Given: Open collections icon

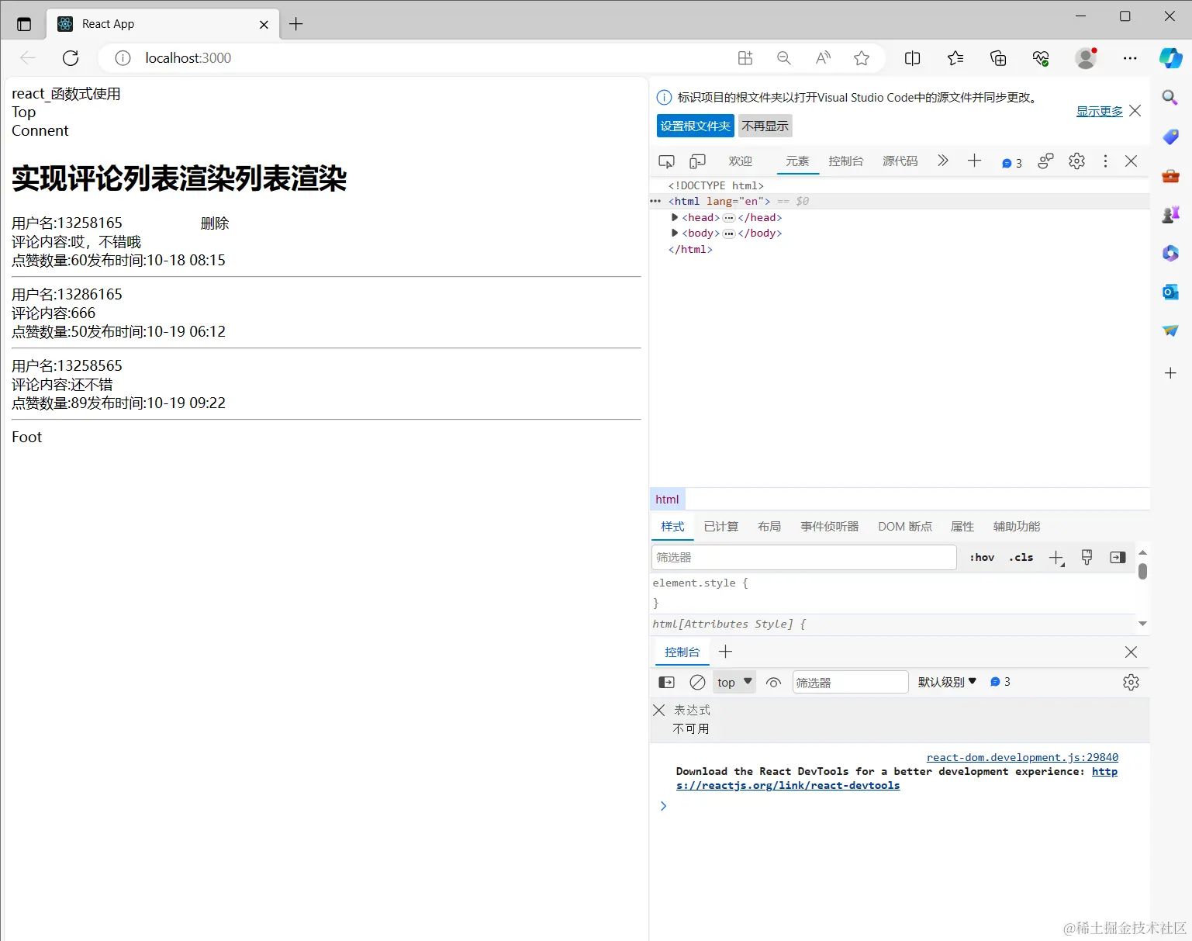Looking at the screenshot, I should [x=998, y=58].
